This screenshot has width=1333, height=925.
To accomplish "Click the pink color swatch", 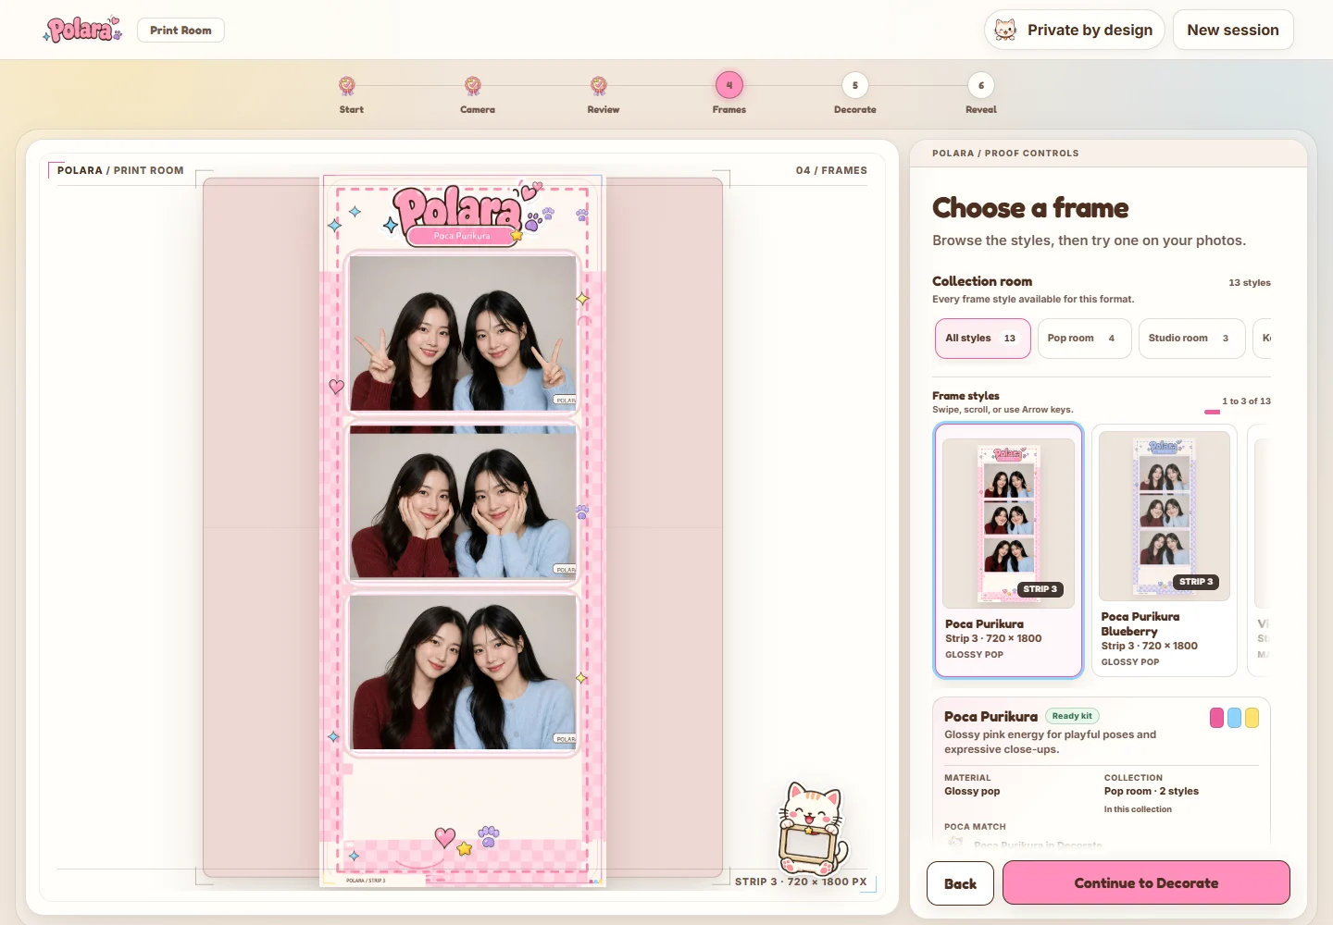I will point(1216,718).
